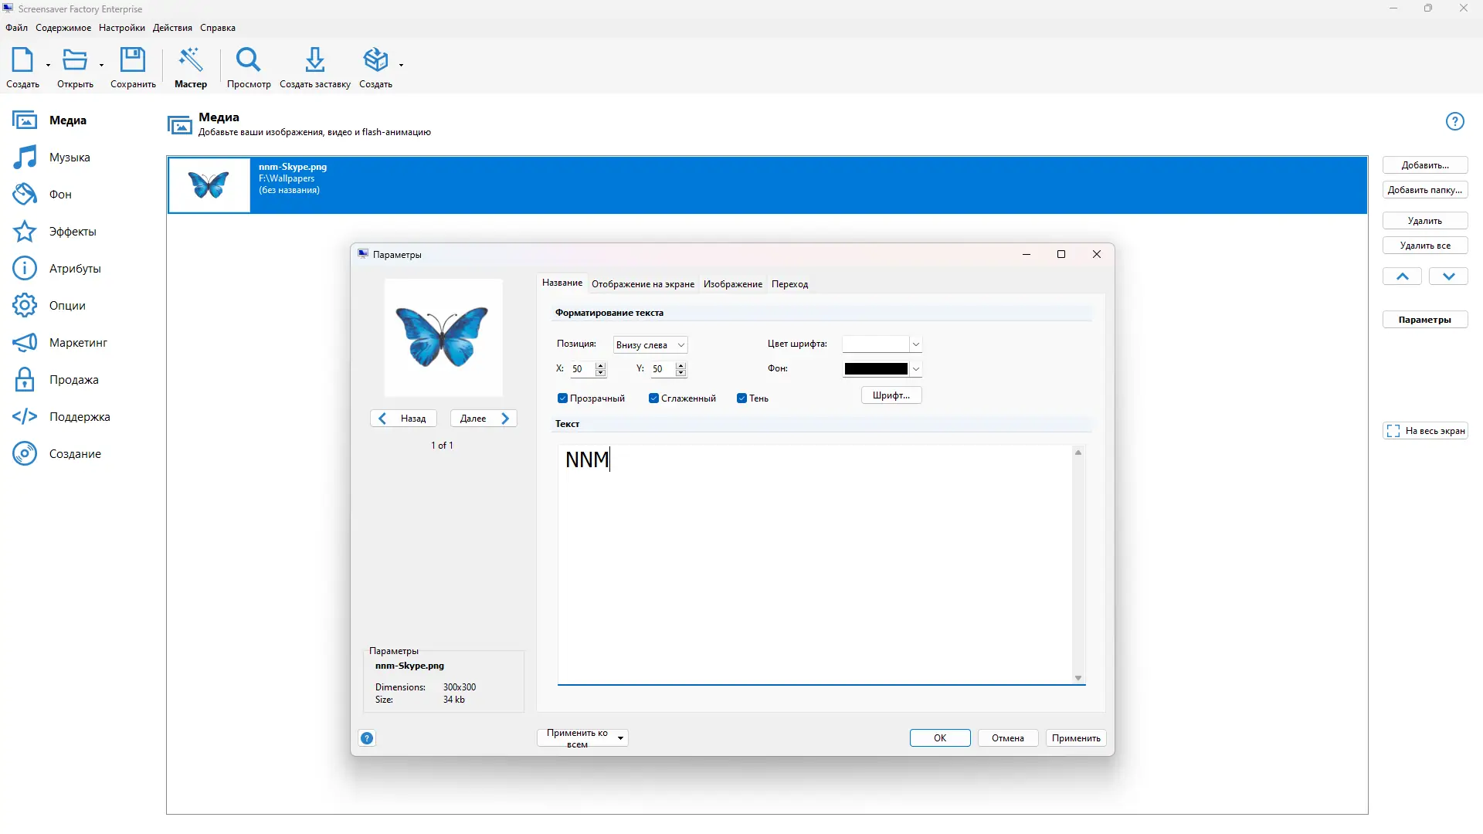The height and width of the screenshot is (834, 1483).
Task: Click the Сохранить floppy disk icon
Action: (x=133, y=60)
